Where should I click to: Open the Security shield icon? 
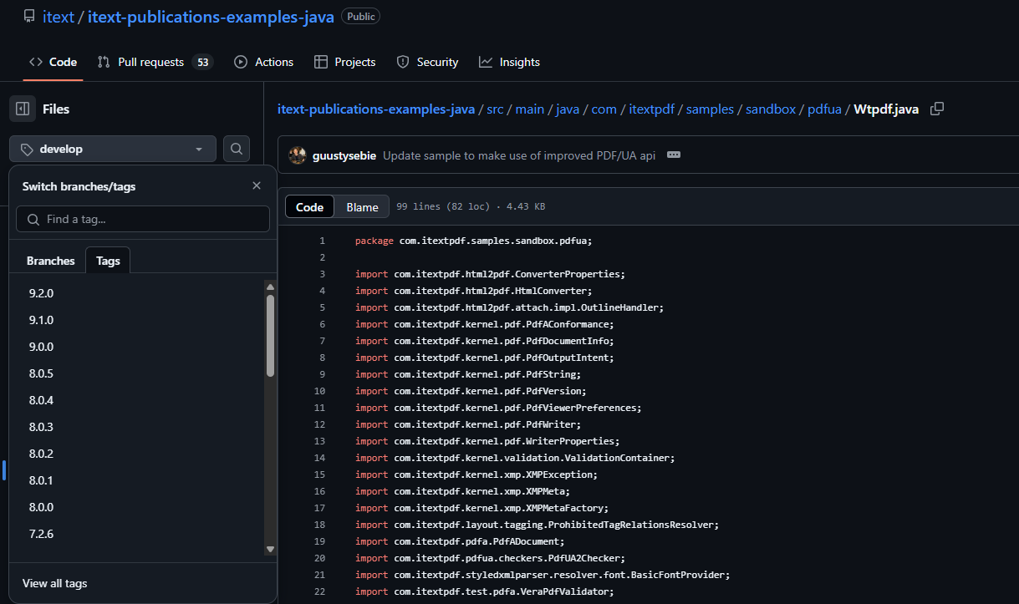click(403, 61)
